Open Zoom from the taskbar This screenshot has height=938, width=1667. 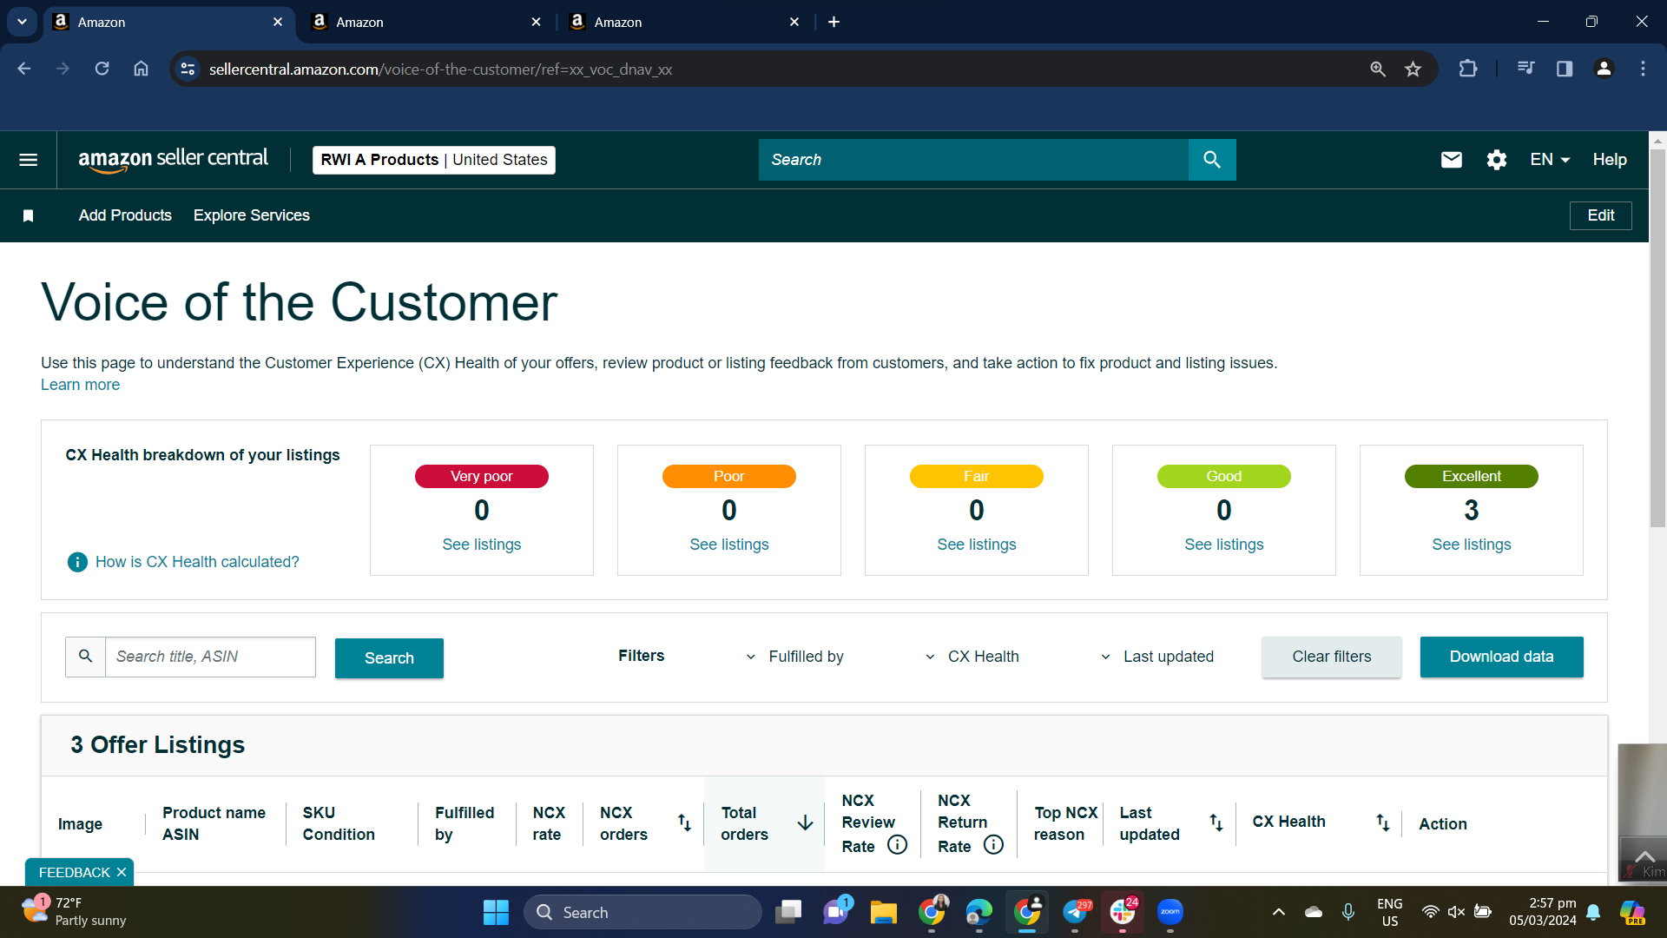[x=1170, y=912]
